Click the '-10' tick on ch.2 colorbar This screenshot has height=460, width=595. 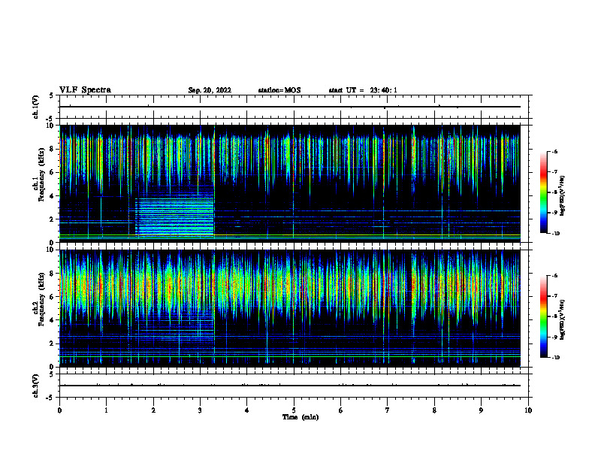pyautogui.click(x=556, y=358)
